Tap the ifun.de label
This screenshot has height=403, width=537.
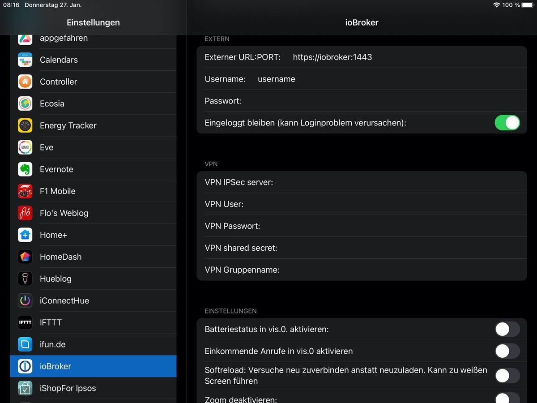pyautogui.click(x=52, y=344)
